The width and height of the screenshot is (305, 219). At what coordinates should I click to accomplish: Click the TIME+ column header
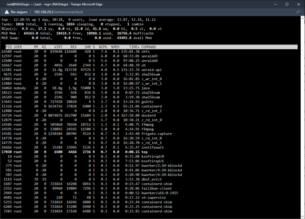135,47
